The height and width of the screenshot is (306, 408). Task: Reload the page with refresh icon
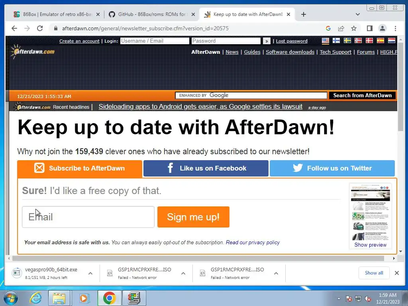point(40,28)
